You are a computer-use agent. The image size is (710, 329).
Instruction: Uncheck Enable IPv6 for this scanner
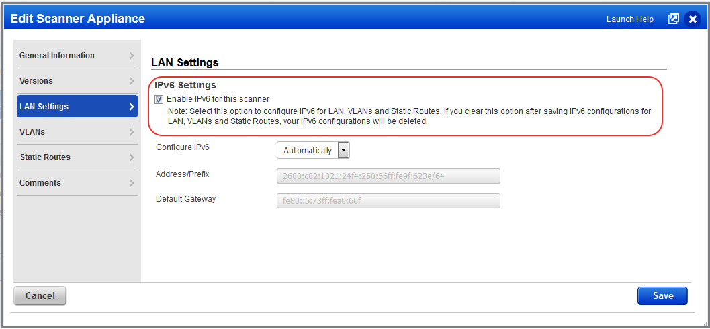[x=159, y=99]
